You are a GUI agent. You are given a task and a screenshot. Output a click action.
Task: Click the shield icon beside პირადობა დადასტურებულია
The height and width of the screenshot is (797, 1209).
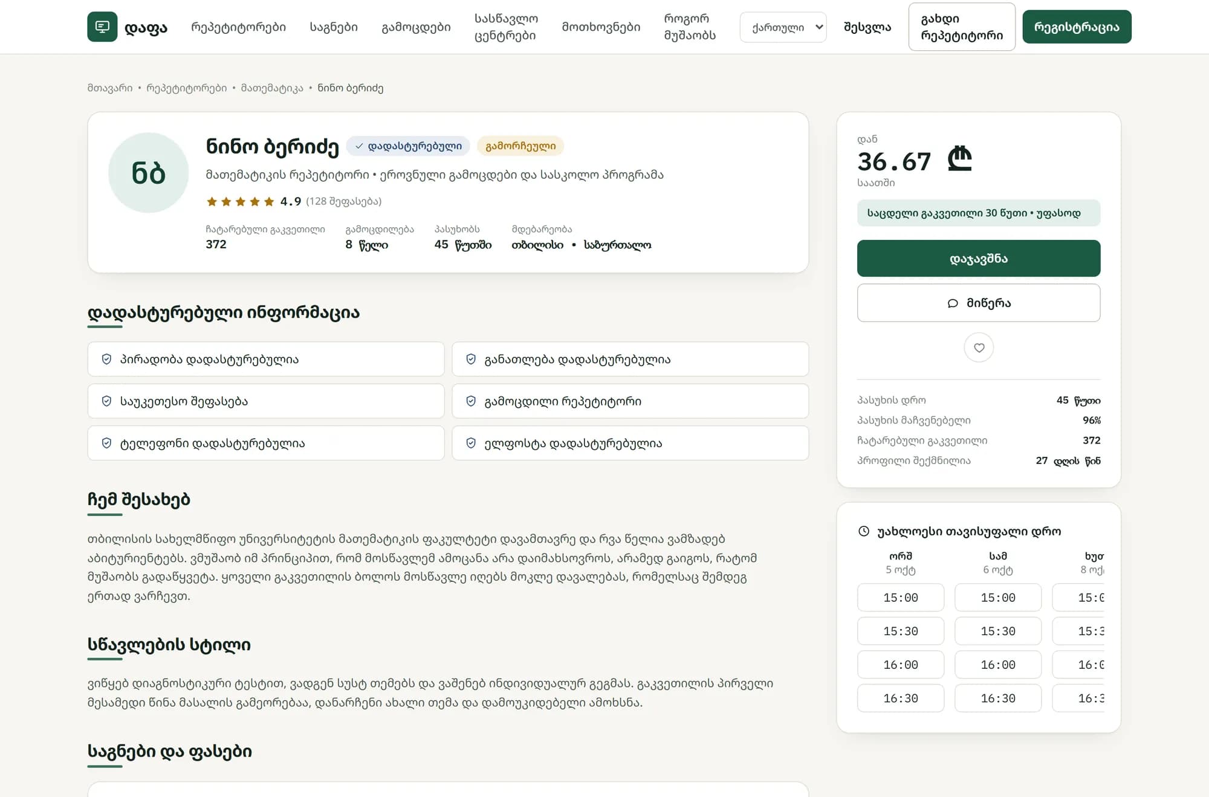[106, 359]
